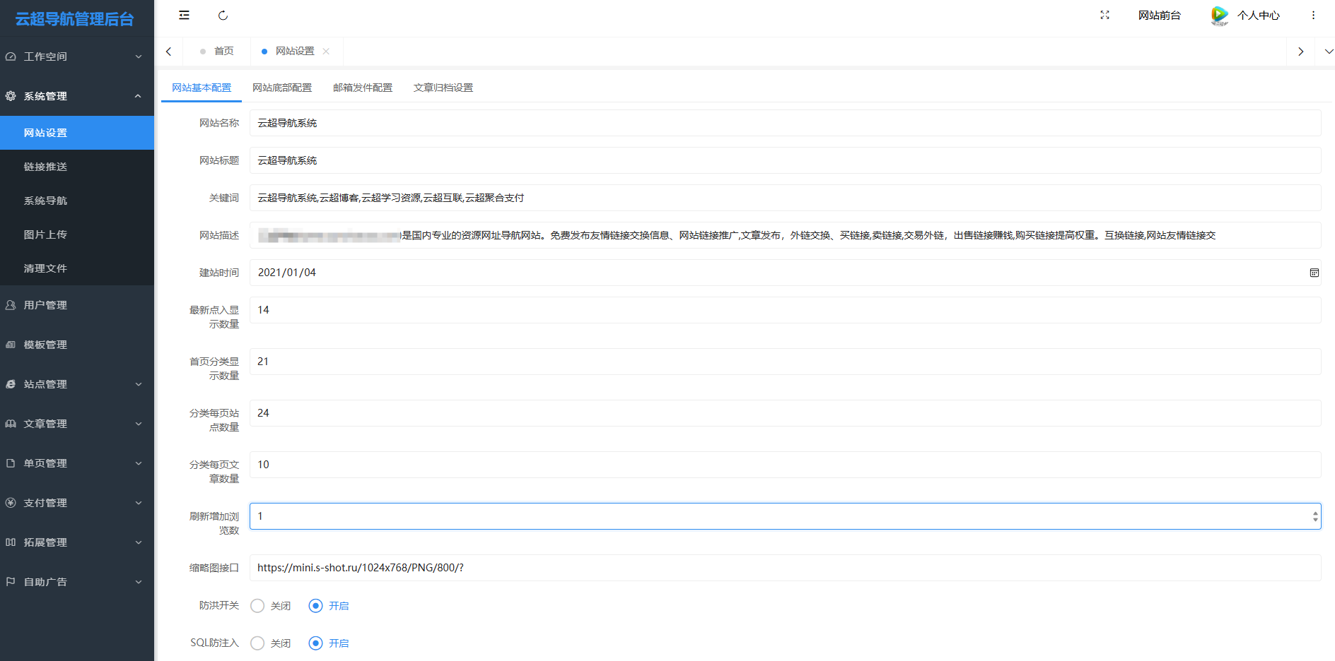1335x661 pixels.
Task: Select 关闭 for 防洪开关
Action: 258,606
